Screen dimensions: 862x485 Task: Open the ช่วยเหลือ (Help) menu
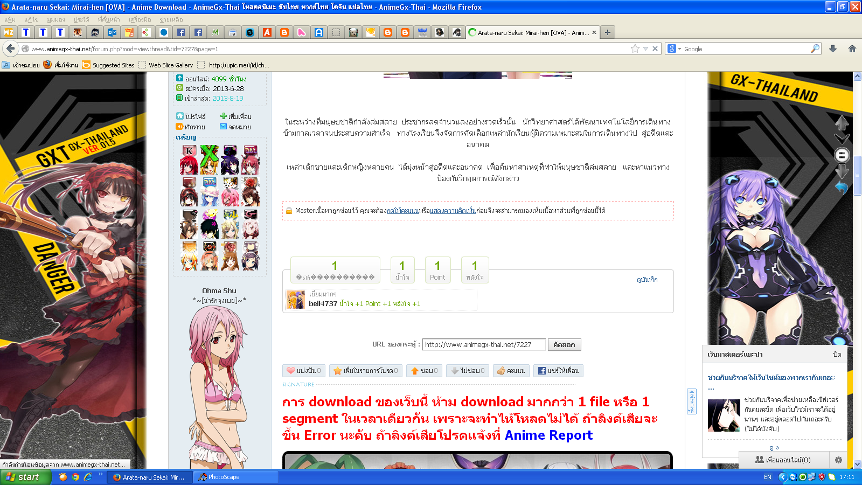click(x=171, y=19)
